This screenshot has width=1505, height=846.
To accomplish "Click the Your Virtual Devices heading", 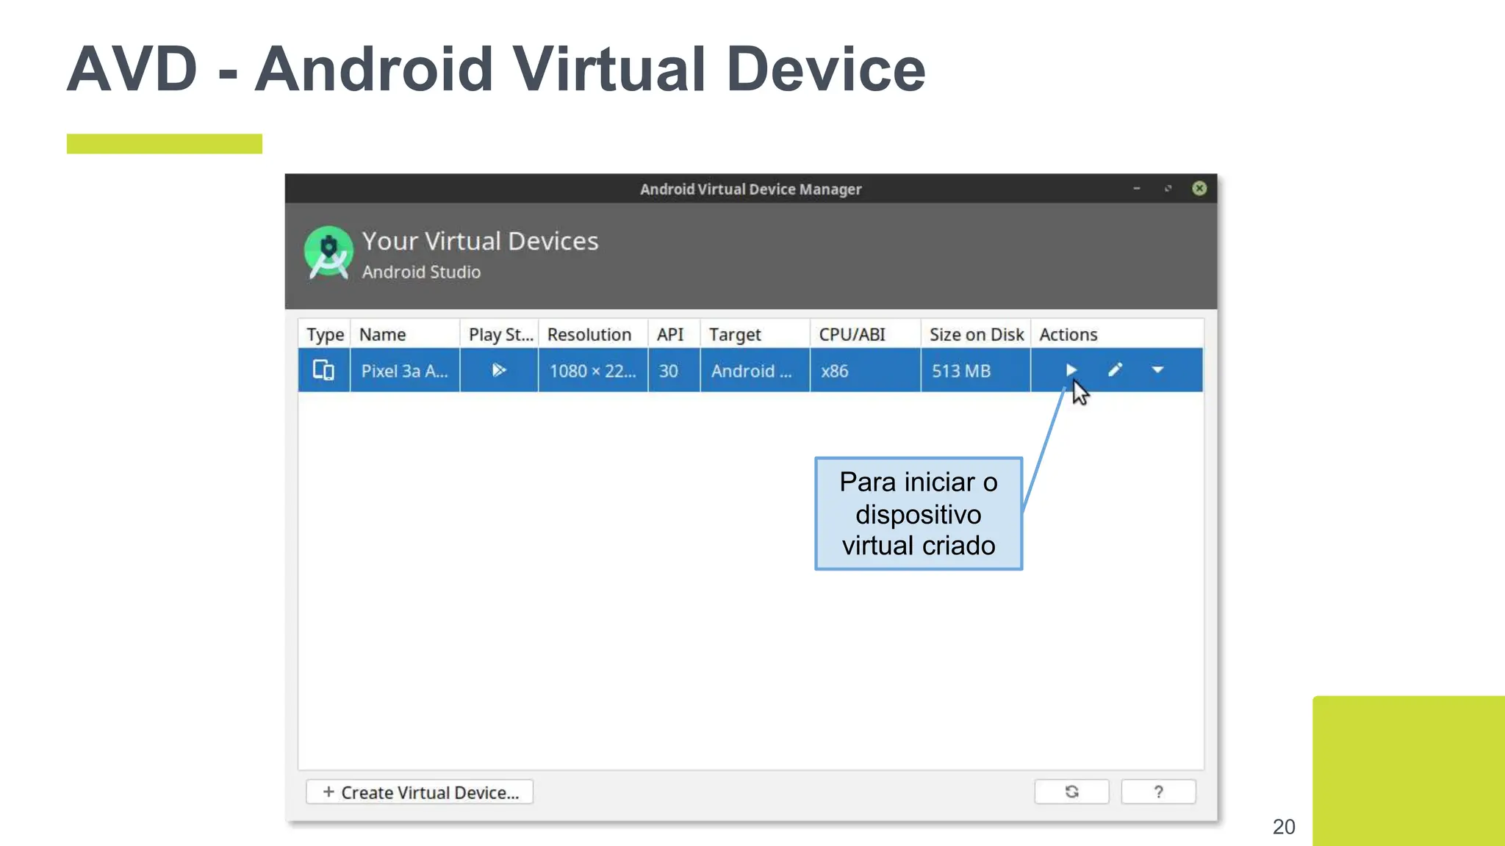I will click(480, 241).
